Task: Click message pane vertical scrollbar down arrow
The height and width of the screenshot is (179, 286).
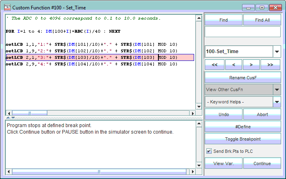Action: click(199, 166)
